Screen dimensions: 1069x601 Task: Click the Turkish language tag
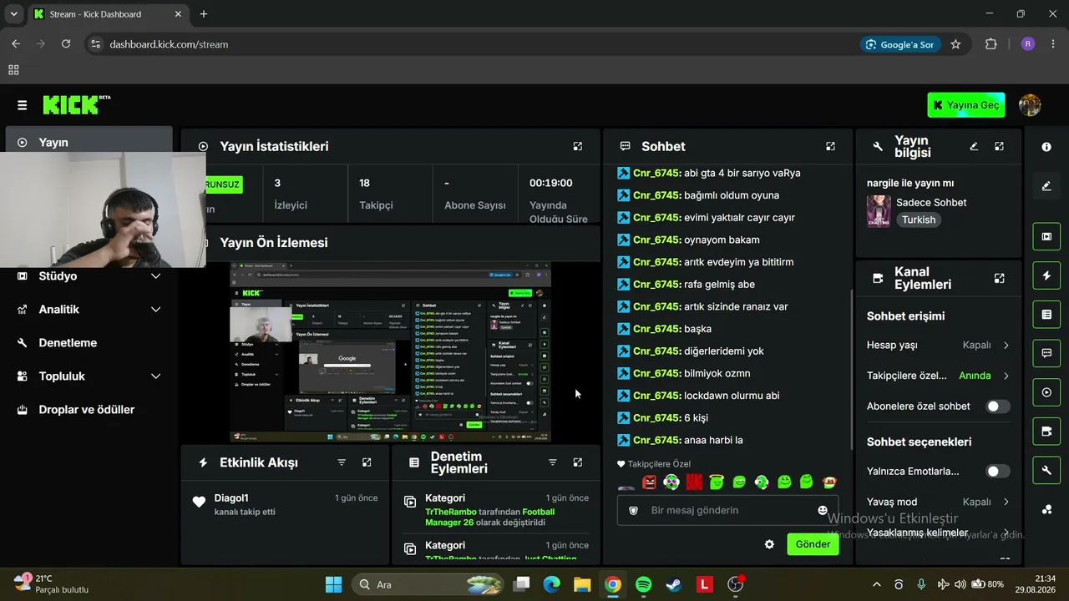pos(919,220)
